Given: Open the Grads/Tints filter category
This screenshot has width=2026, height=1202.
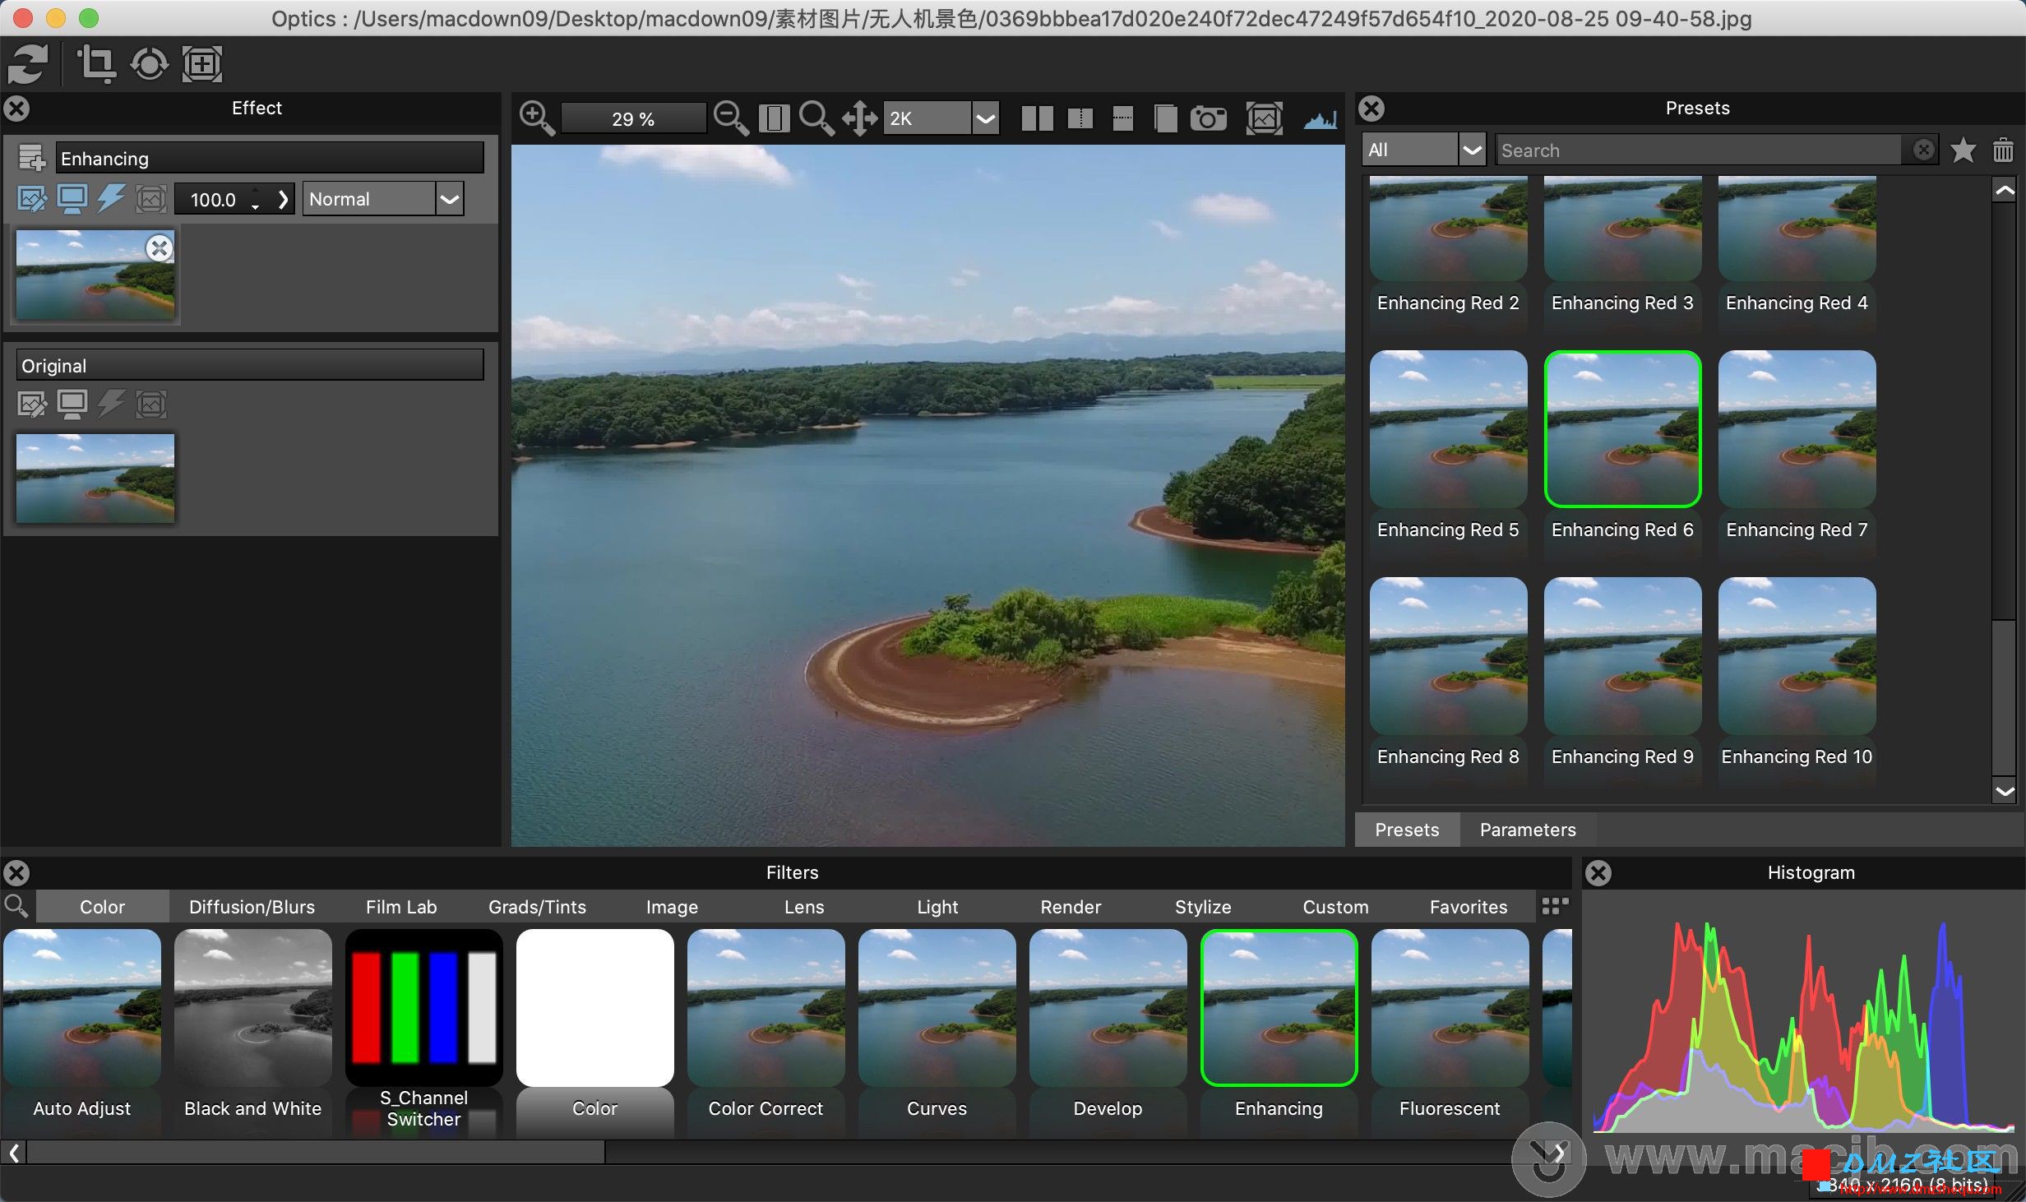Looking at the screenshot, I should click(537, 907).
